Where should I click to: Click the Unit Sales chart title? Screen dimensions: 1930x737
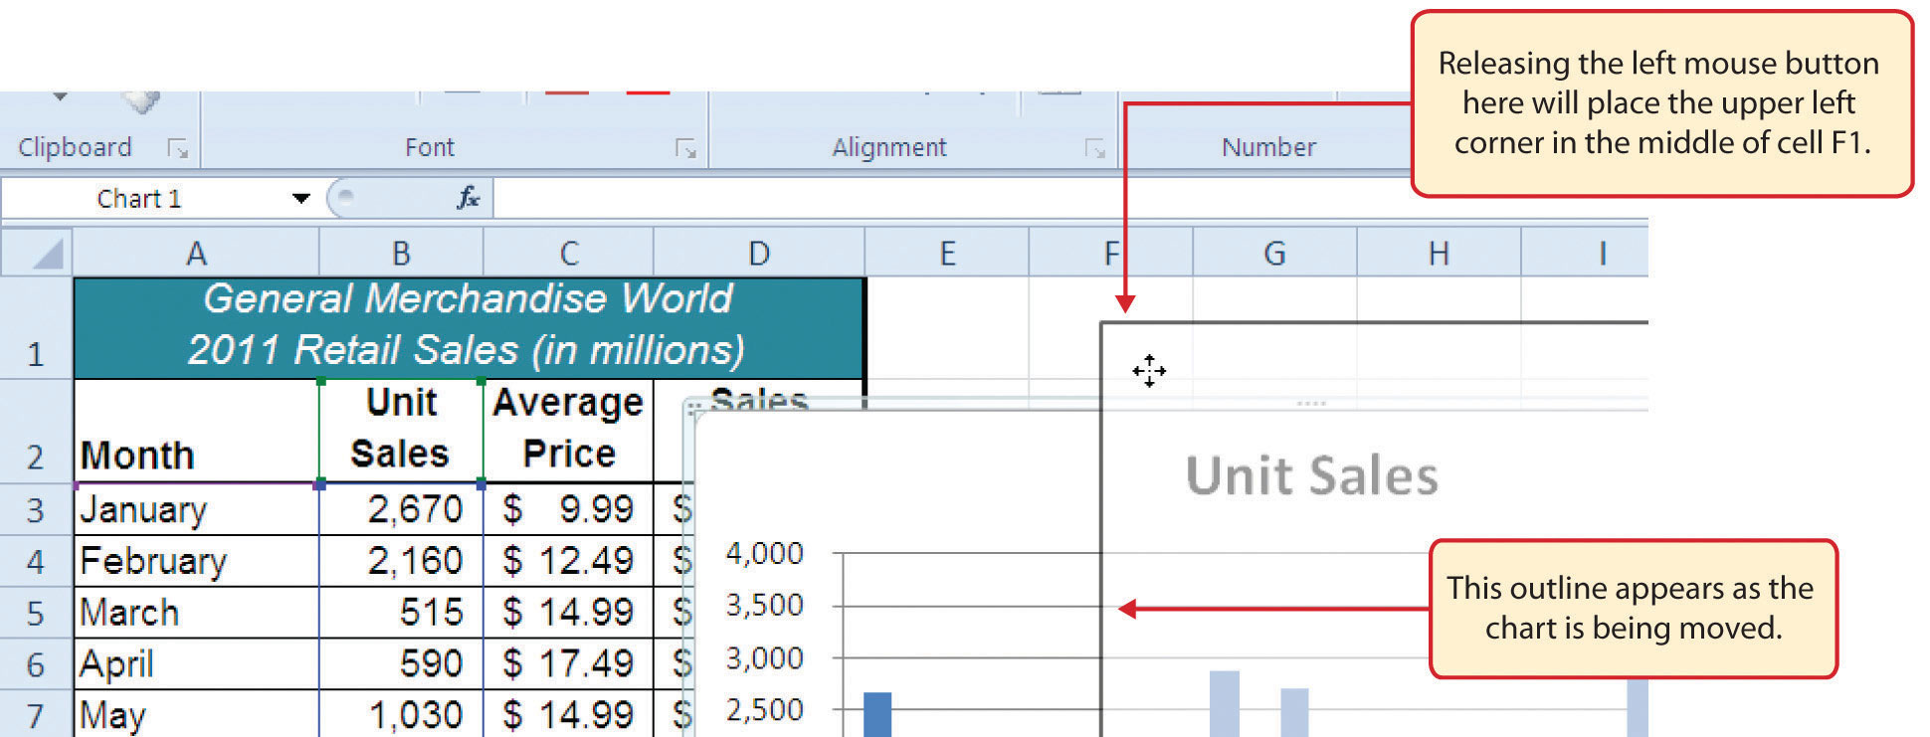pyautogui.click(x=1311, y=475)
